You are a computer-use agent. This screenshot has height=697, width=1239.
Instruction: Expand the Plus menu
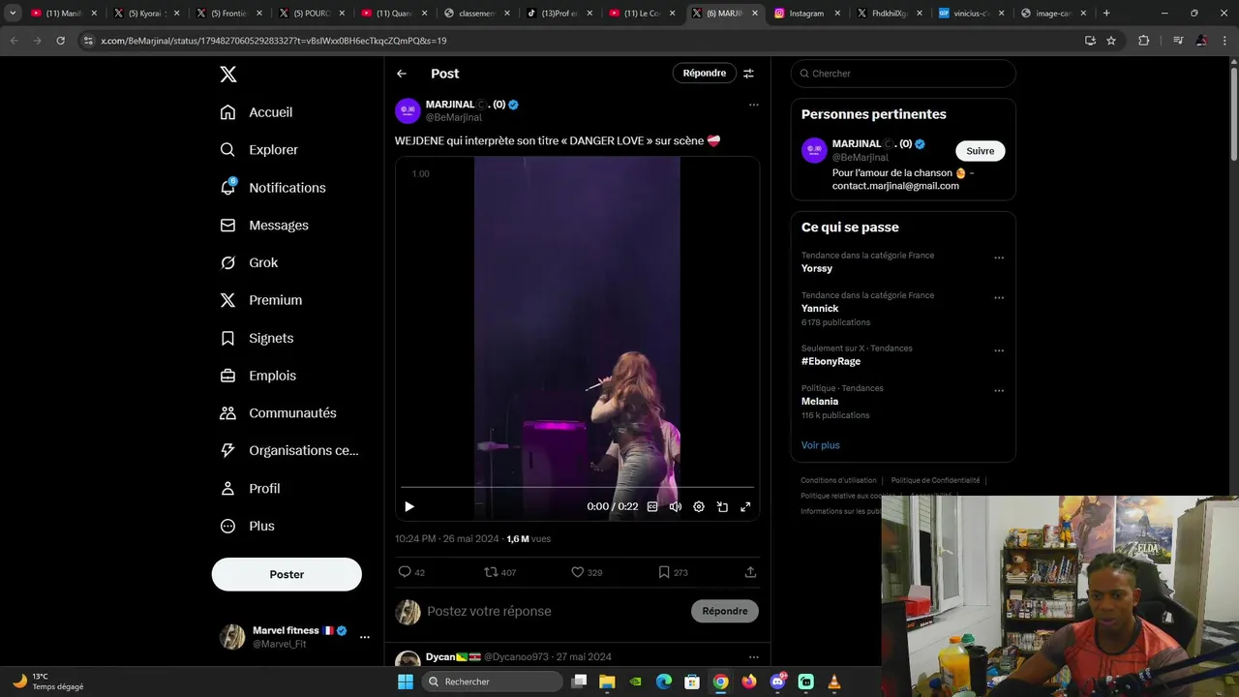coord(248,527)
